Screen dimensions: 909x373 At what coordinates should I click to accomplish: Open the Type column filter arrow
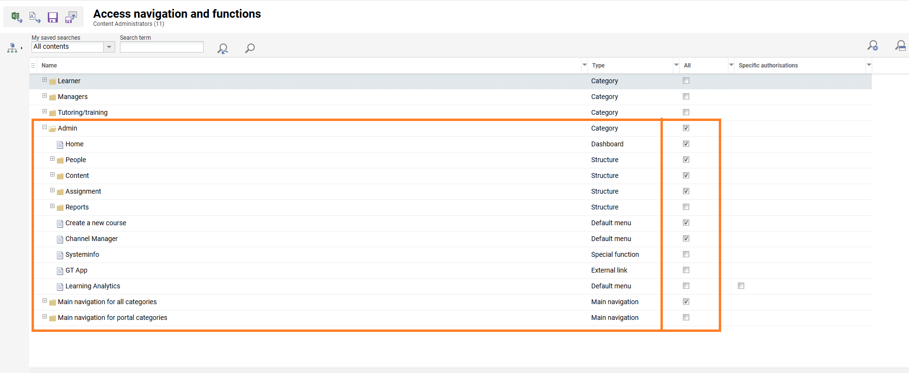[x=676, y=65]
